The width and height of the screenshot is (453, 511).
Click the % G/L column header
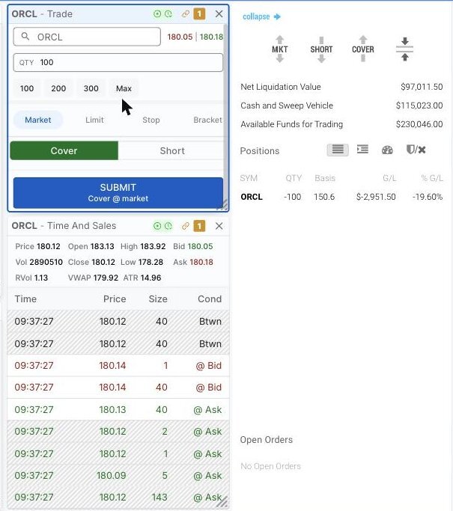[432, 178]
